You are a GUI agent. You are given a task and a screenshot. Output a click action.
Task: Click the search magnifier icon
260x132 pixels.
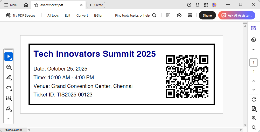[x=154, y=15]
